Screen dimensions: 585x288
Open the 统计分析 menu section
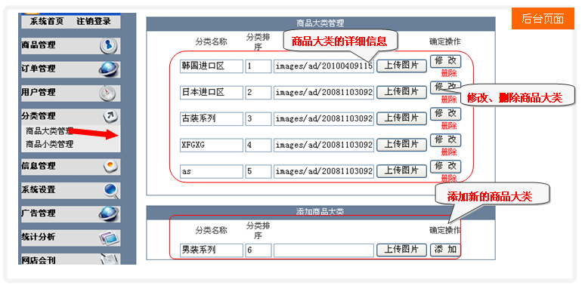[x=70, y=237]
